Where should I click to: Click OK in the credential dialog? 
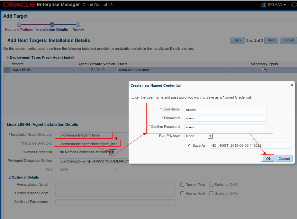(x=269, y=159)
